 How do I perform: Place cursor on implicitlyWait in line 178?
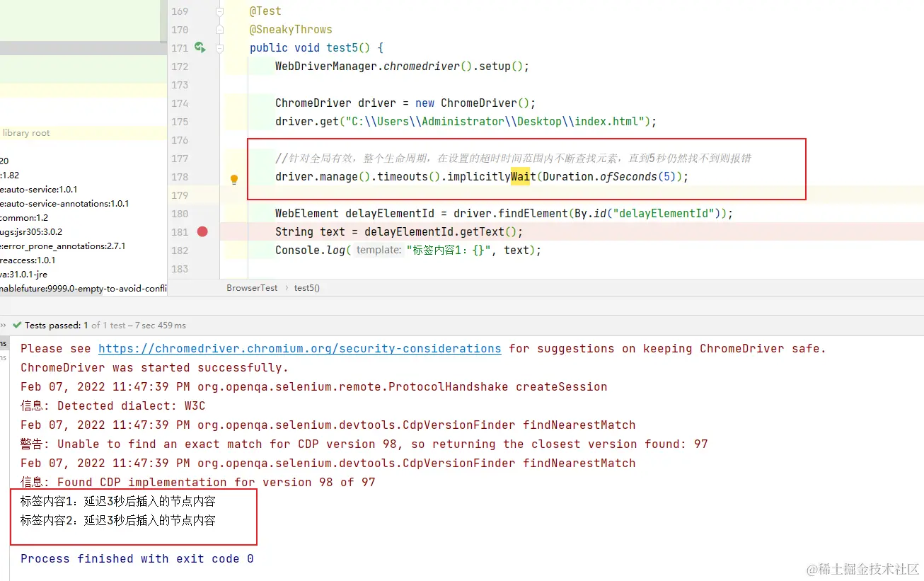coord(491,177)
